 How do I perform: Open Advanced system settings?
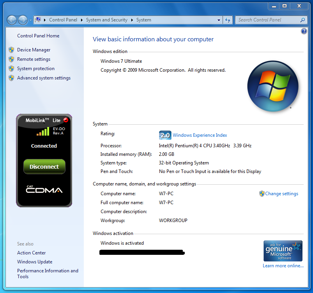pos(44,78)
